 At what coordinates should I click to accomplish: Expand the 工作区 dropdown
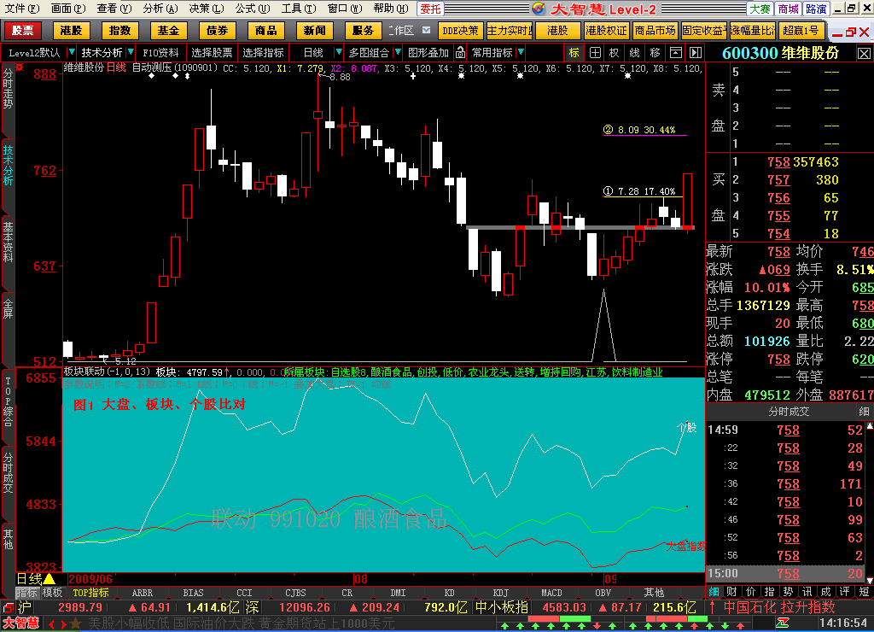point(427,30)
